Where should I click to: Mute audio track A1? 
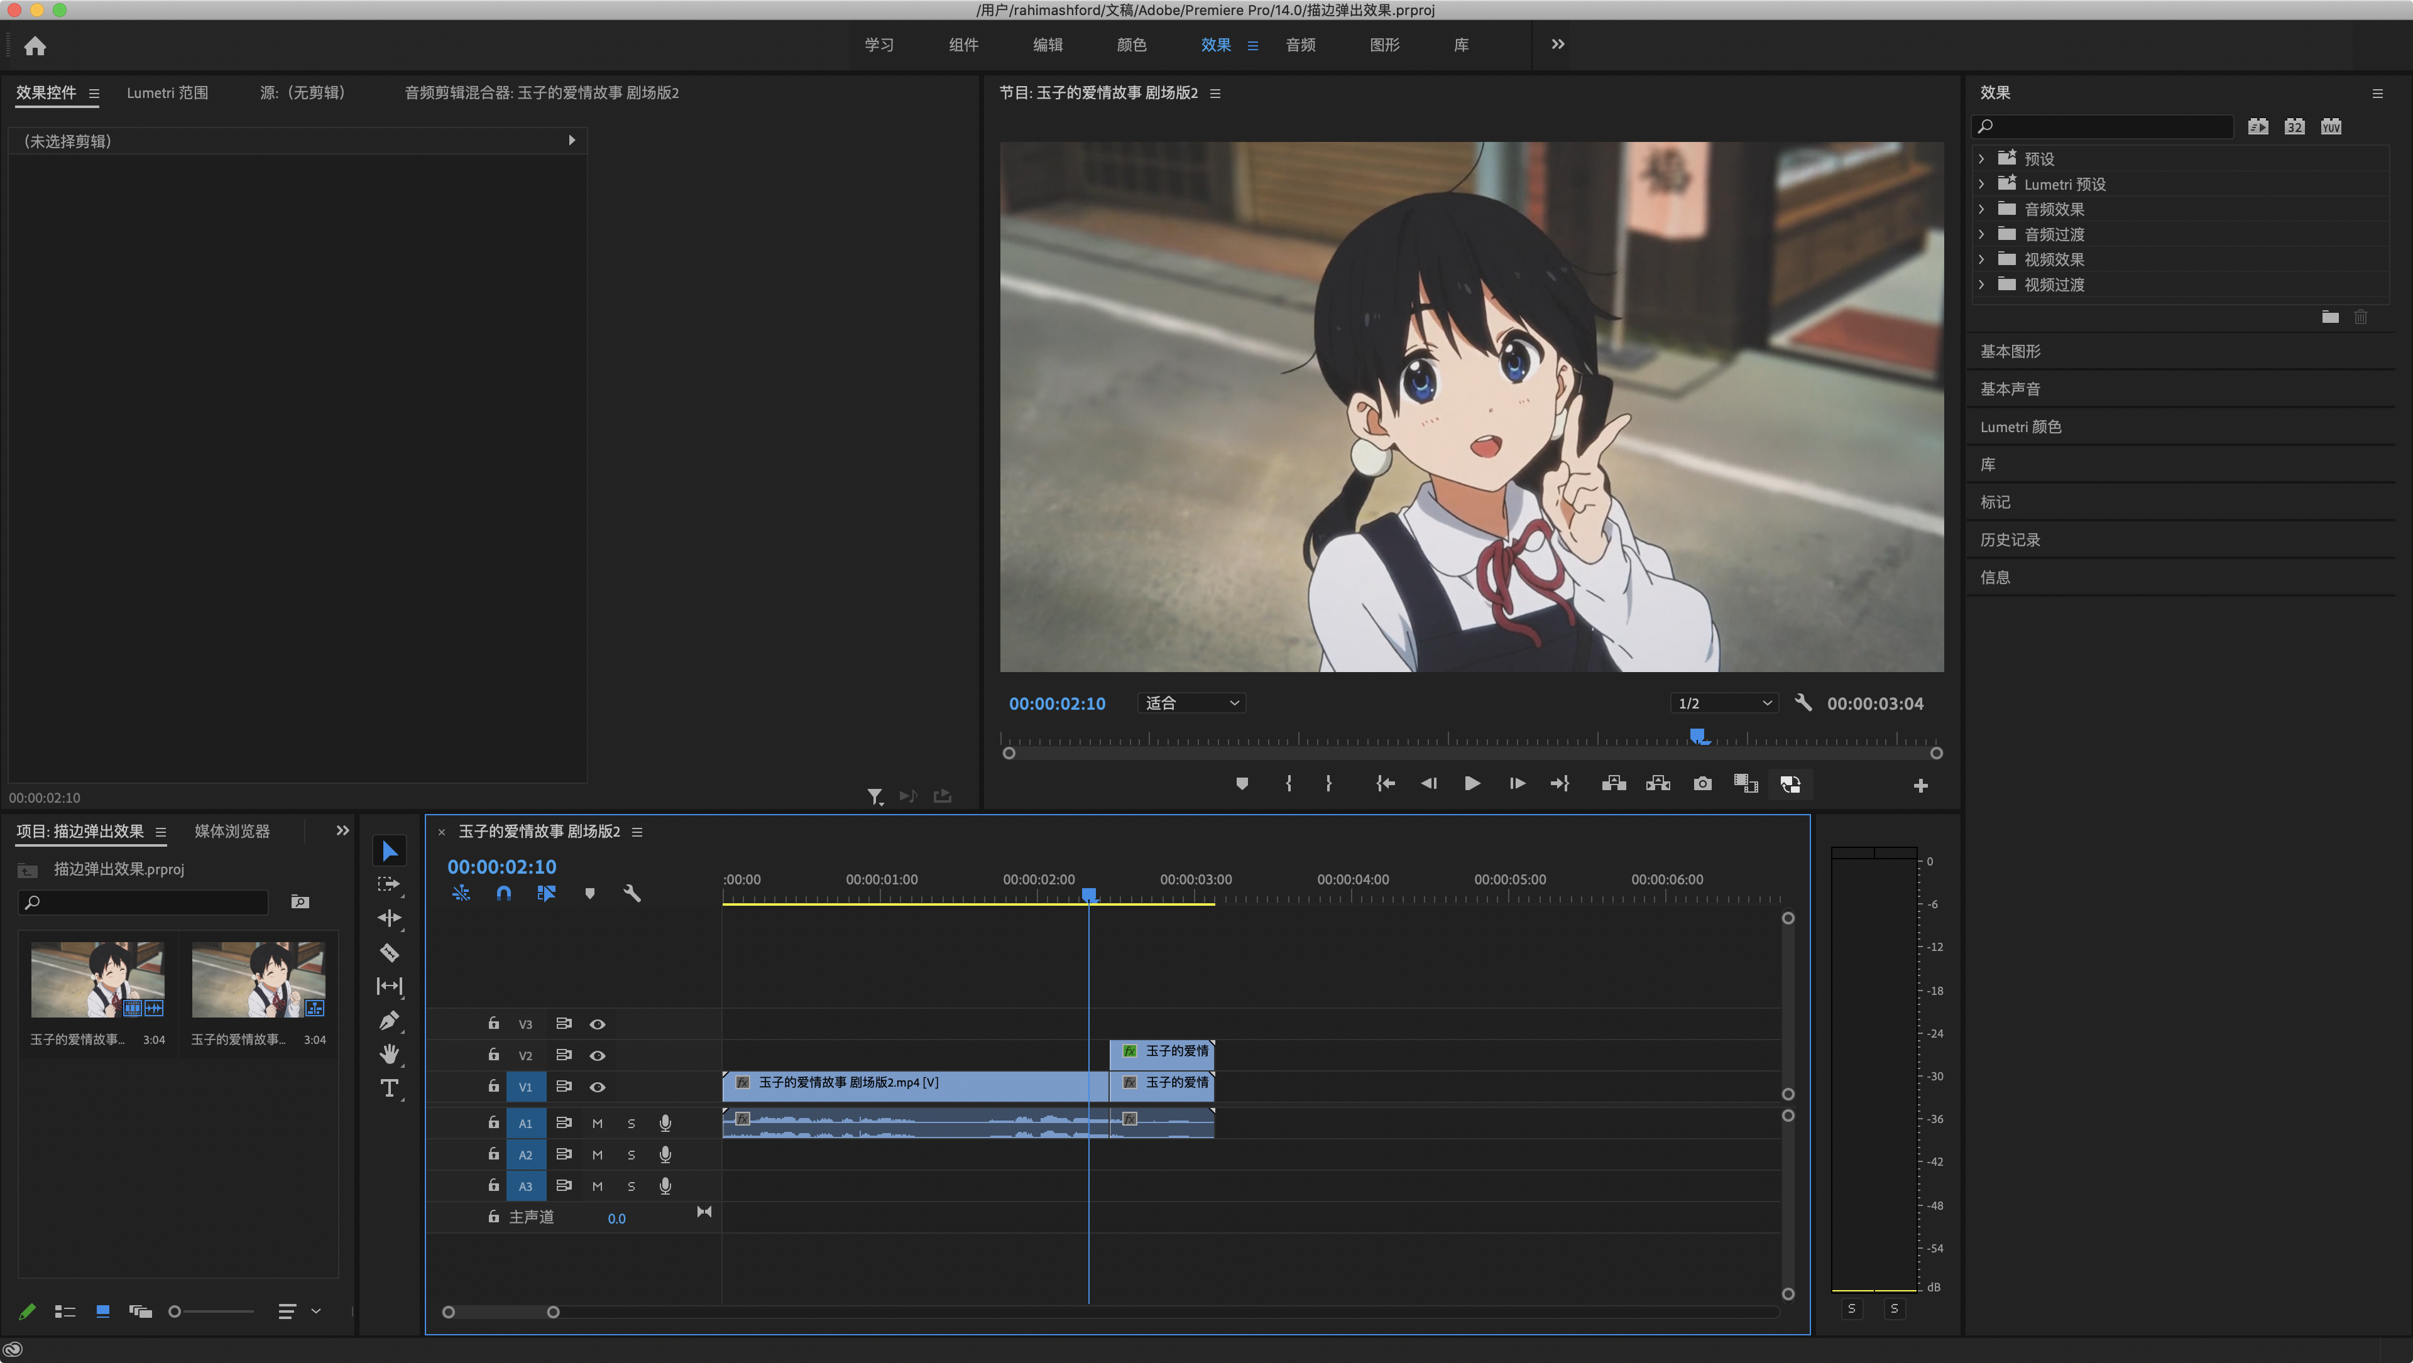point(597,1123)
